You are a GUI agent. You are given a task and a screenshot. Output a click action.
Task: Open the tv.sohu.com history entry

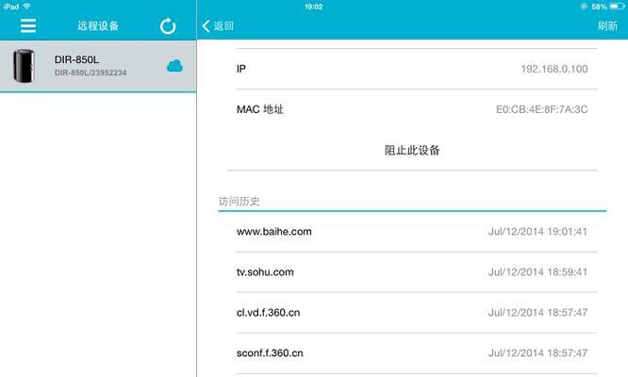tap(417, 272)
